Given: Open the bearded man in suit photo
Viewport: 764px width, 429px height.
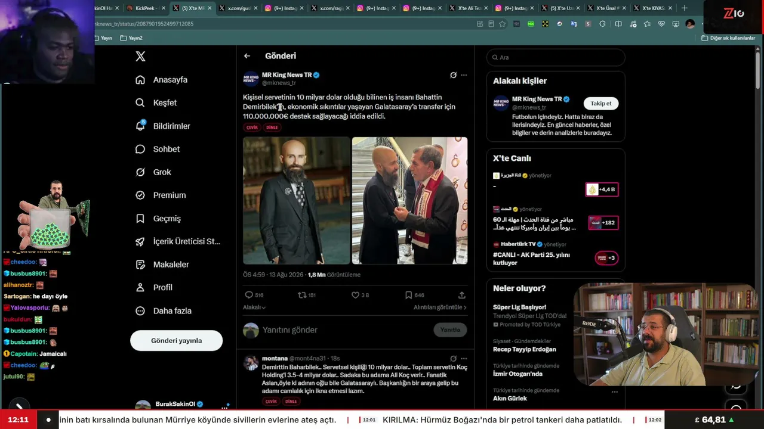Looking at the screenshot, I should click(x=296, y=200).
